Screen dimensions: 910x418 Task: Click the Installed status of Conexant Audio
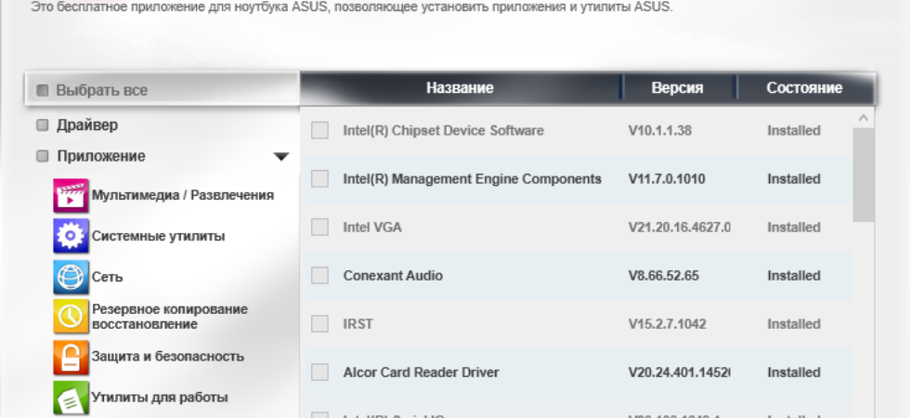coord(794,275)
